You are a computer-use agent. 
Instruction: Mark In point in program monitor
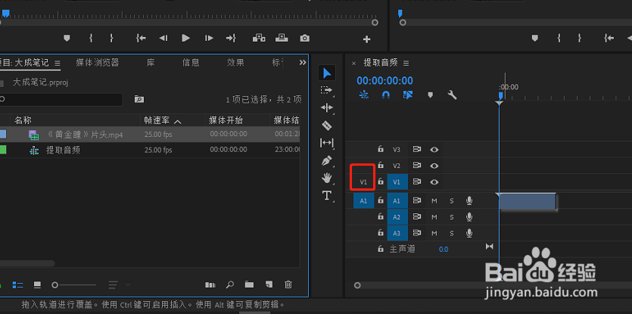coord(559,39)
